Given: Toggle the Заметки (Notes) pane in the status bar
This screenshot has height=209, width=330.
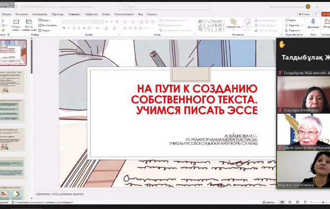Looking at the screenshot, I should coord(269,201).
